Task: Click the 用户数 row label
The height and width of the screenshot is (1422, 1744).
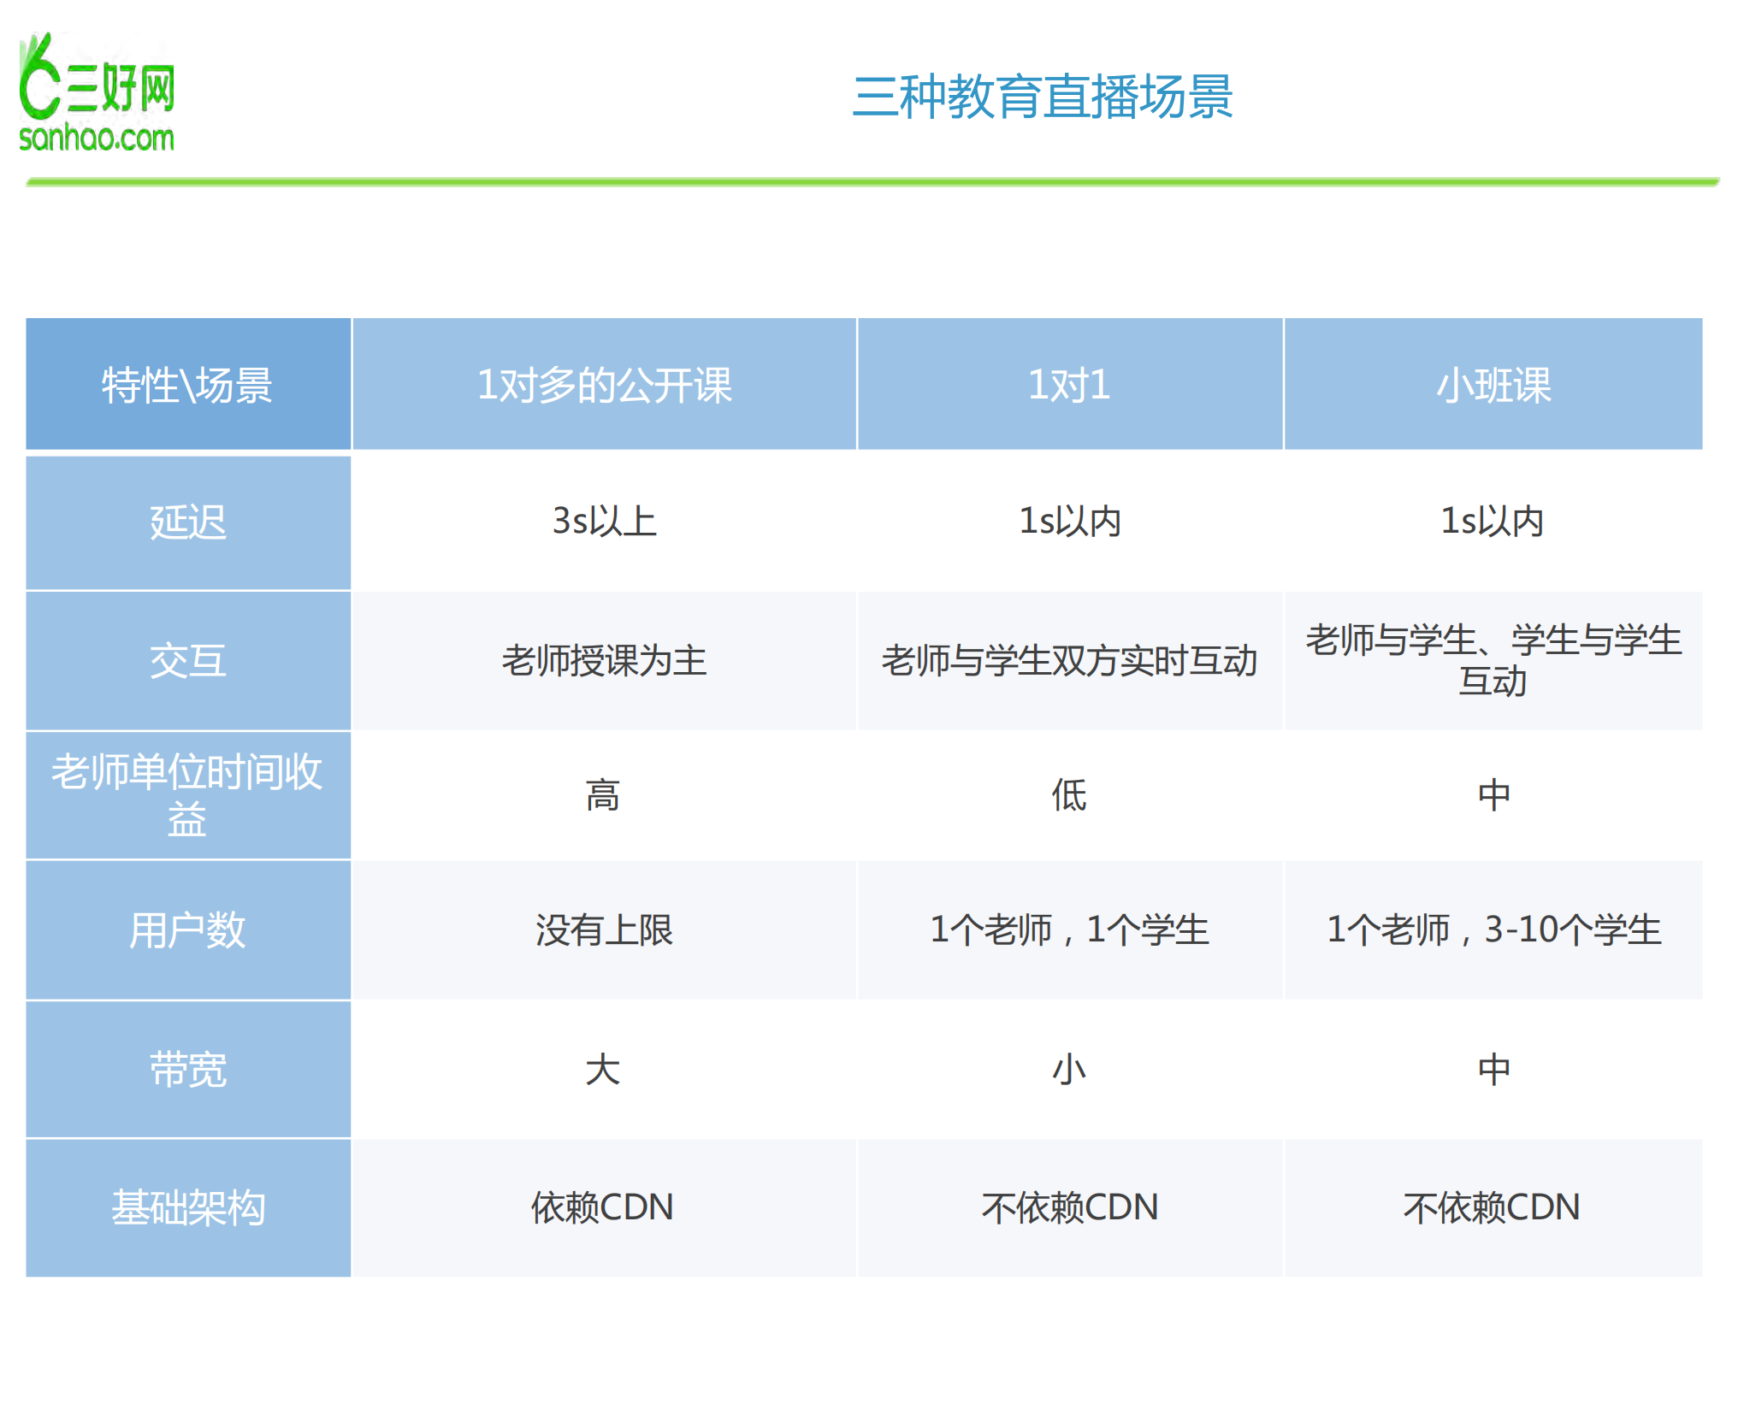Action: (x=186, y=931)
